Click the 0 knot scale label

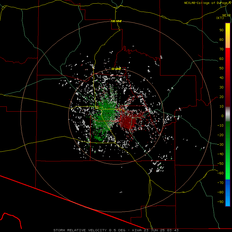click(x=222, y=116)
